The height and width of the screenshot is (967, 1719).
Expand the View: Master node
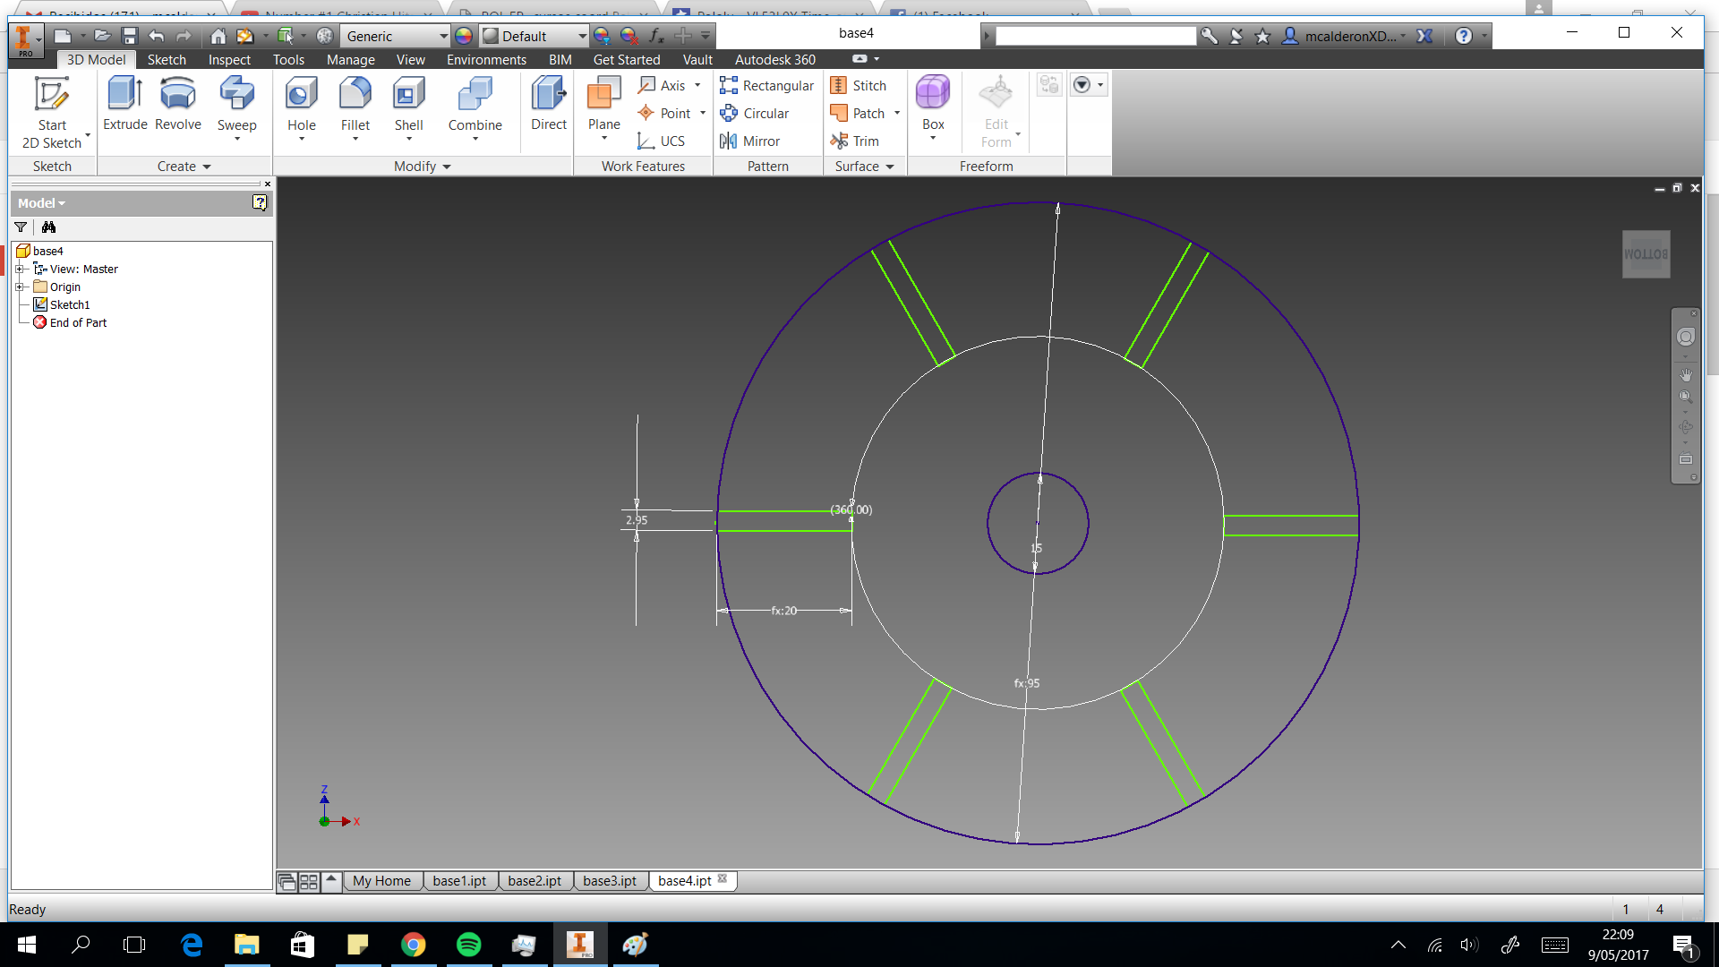point(20,269)
